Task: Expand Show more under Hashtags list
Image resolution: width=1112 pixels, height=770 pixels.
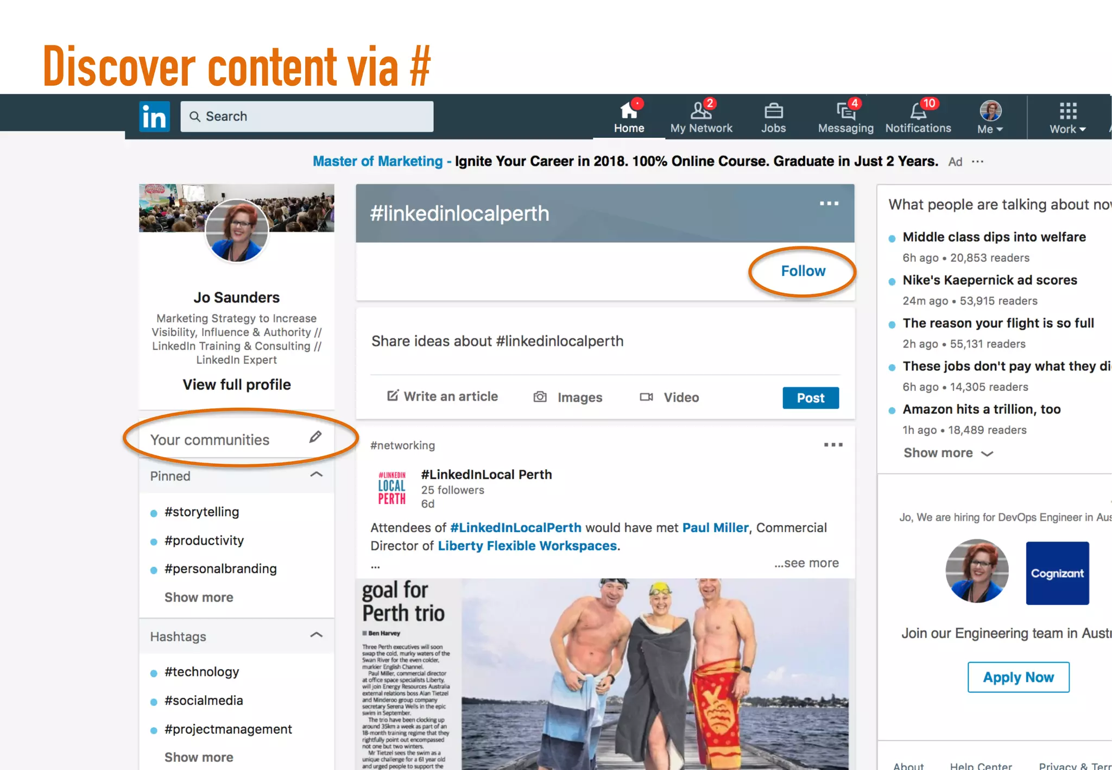Action: point(199,757)
